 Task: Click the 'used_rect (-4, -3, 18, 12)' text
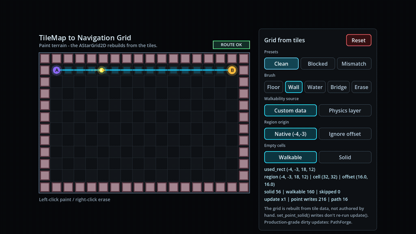click(x=290, y=169)
